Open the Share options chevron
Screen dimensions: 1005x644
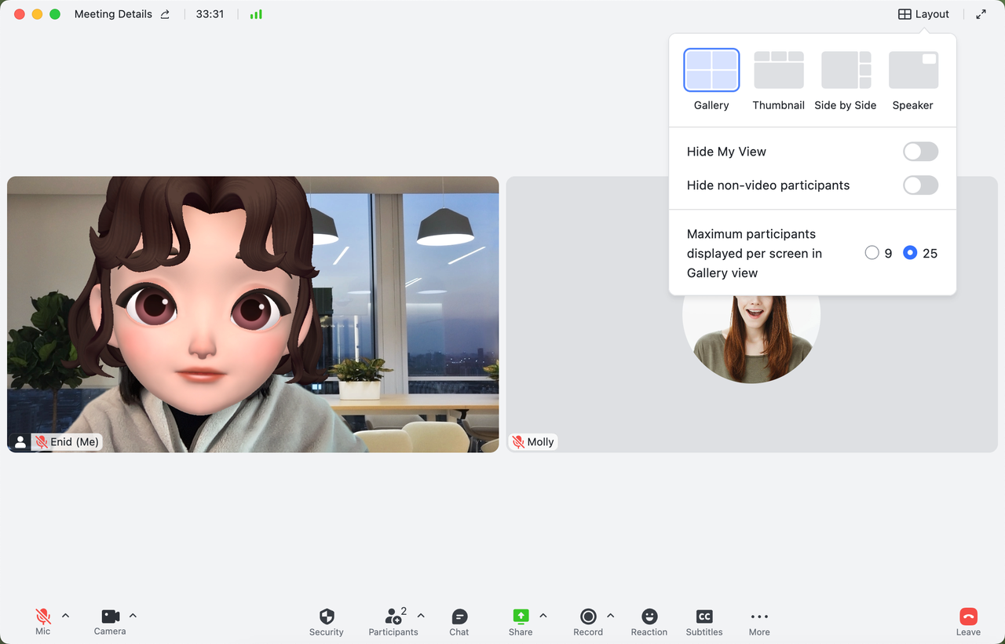[x=543, y=615]
